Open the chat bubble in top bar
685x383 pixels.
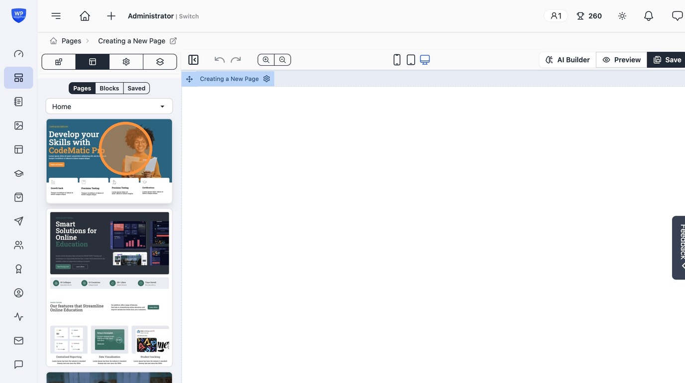[x=678, y=16]
